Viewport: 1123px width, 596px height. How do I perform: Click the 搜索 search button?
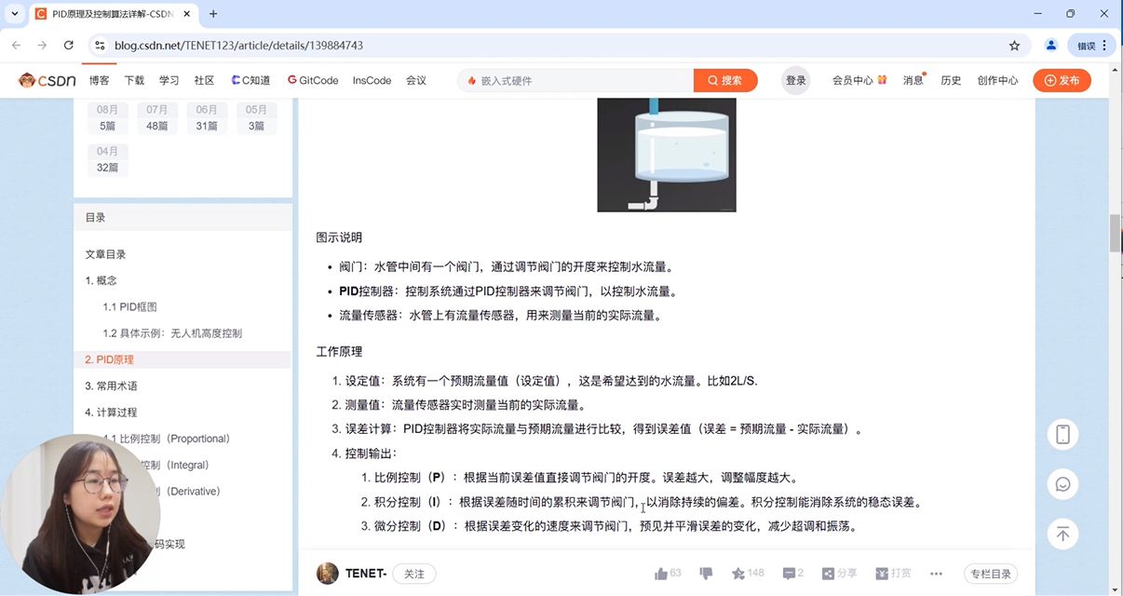pos(725,81)
